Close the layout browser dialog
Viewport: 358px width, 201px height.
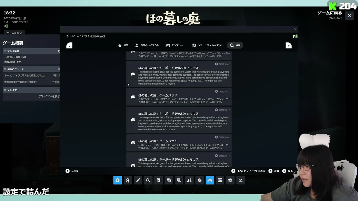pyautogui.click(x=295, y=29)
